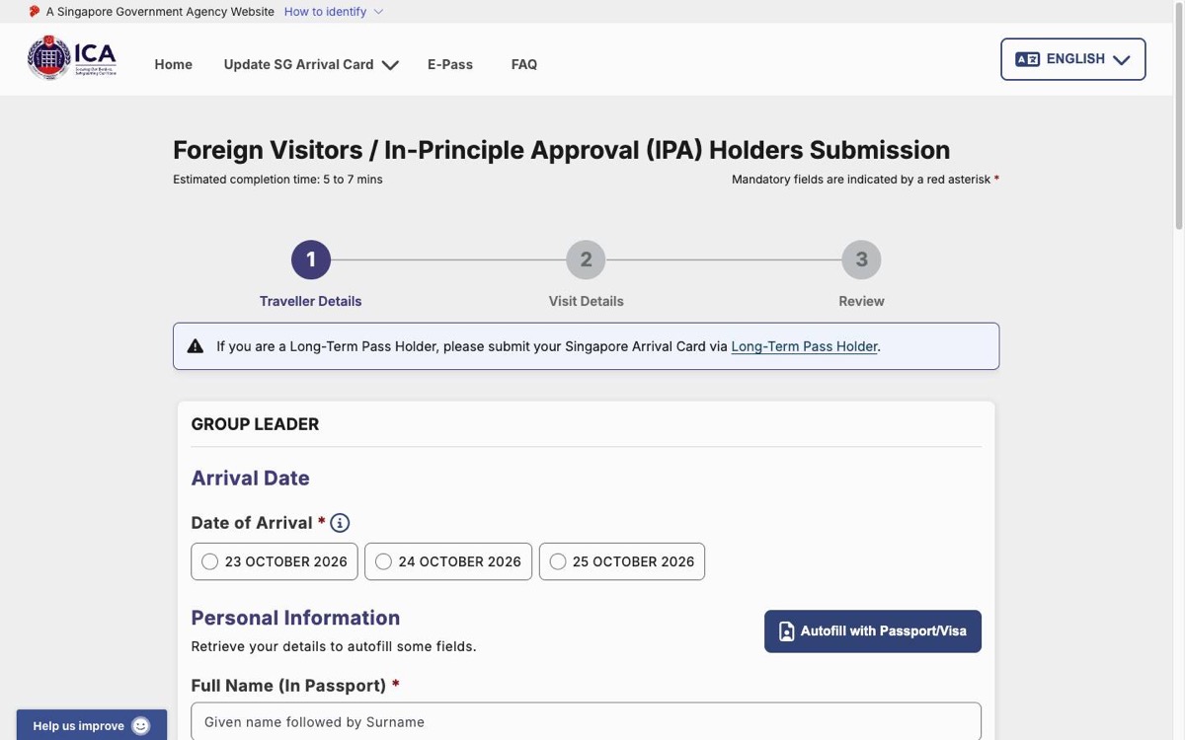Open the FAQ page

point(524,65)
